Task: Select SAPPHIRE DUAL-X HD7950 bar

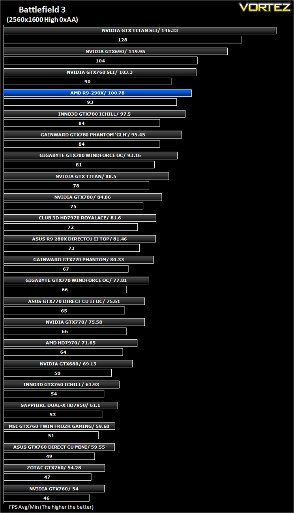Action: [61, 405]
